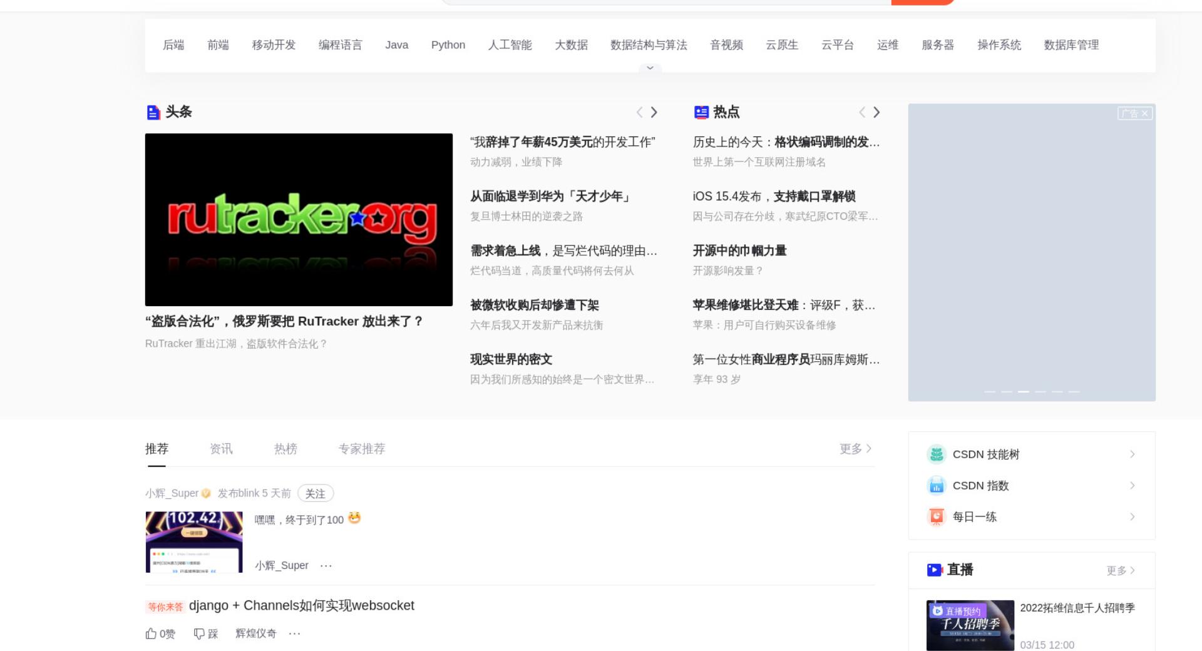
Task: Select the 后端 category
Action: [x=173, y=45]
